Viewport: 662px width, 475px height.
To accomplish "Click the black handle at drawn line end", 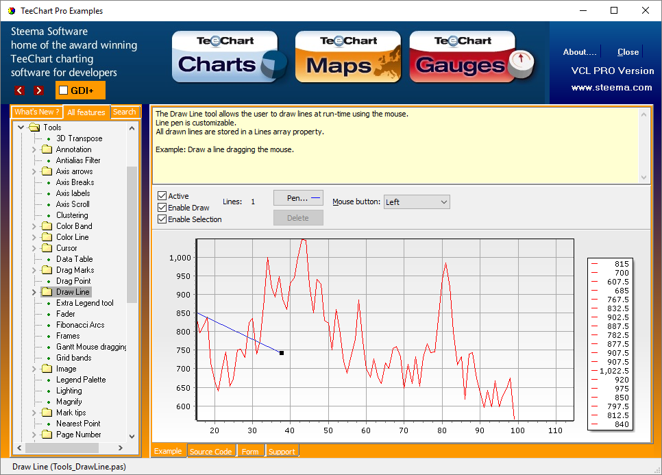I will coord(282,353).
